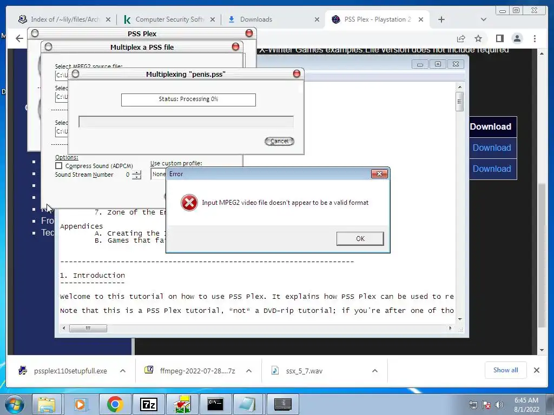
Task: Close the PSS Plex main window
Action: (249, 33)
